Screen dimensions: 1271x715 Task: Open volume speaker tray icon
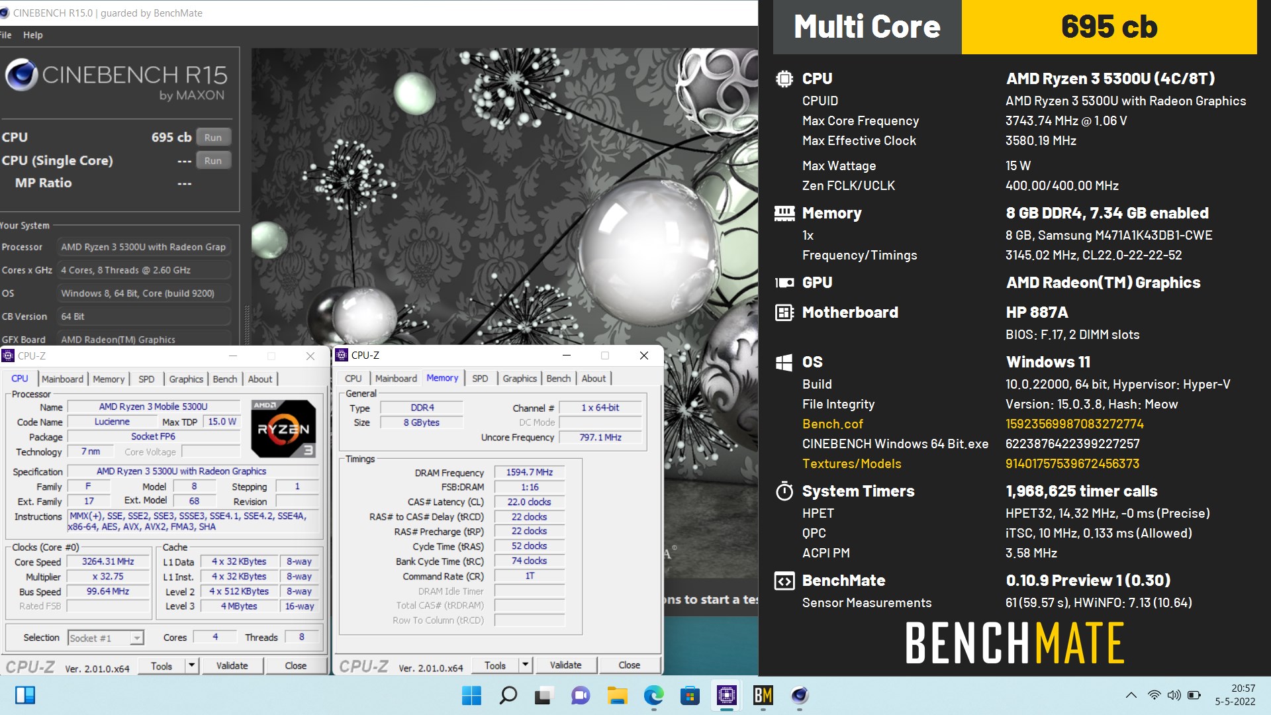pyautogui.click(x=1174, y=695)
